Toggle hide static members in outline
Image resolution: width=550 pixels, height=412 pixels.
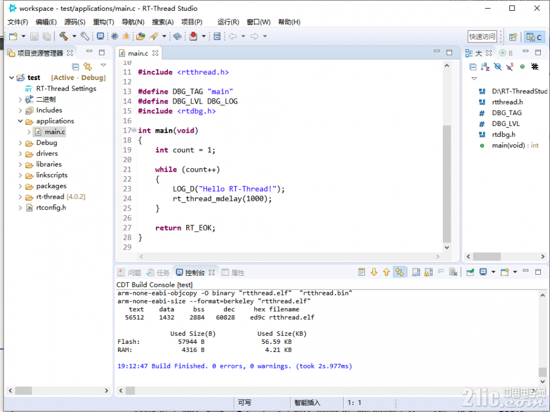coord(510,66)
